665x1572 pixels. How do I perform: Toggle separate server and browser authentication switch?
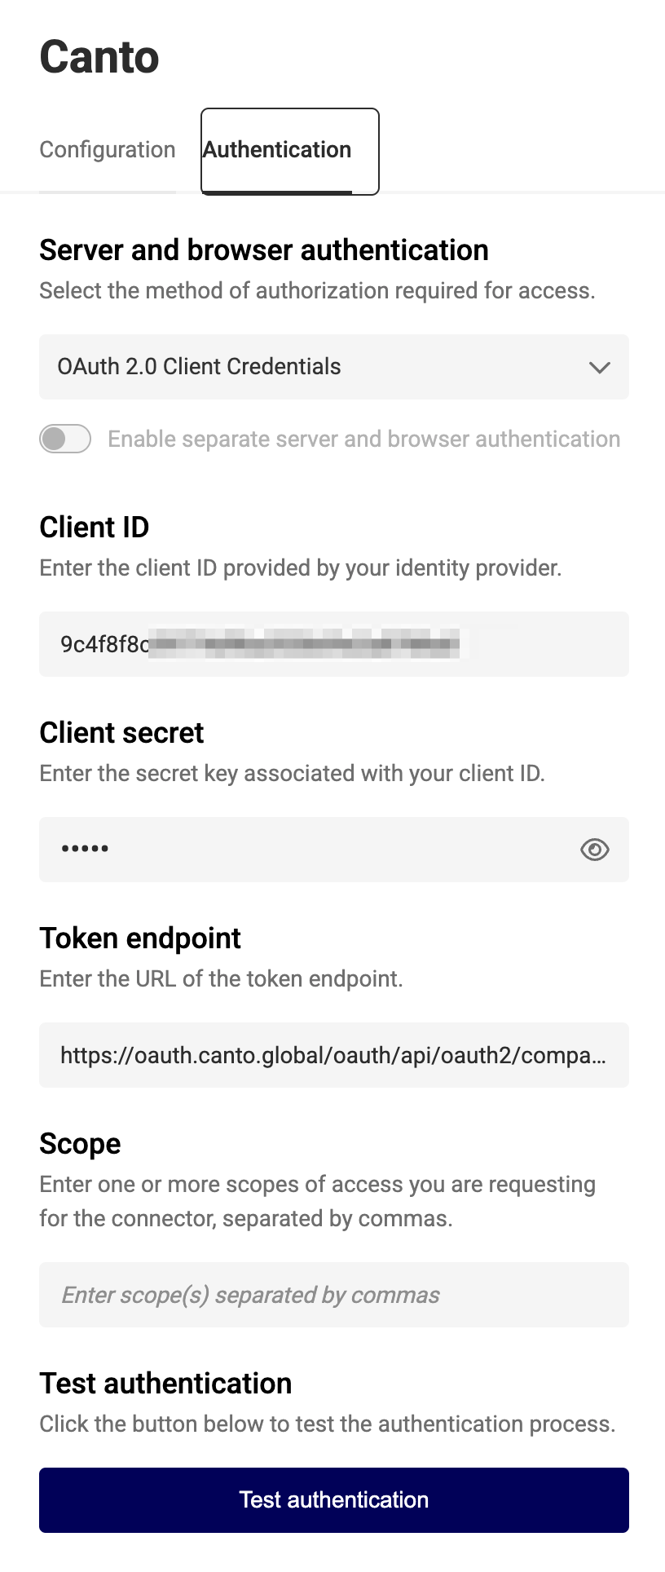pos(65,439)
